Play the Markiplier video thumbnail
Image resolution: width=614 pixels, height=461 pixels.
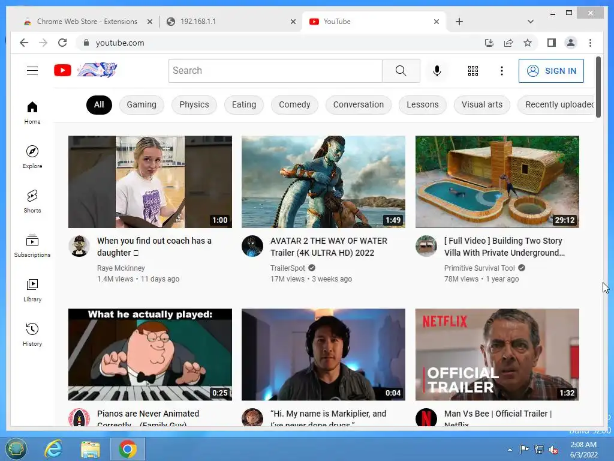click(323, 354)
